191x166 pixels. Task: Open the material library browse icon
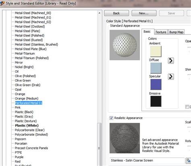pos(188,161)
